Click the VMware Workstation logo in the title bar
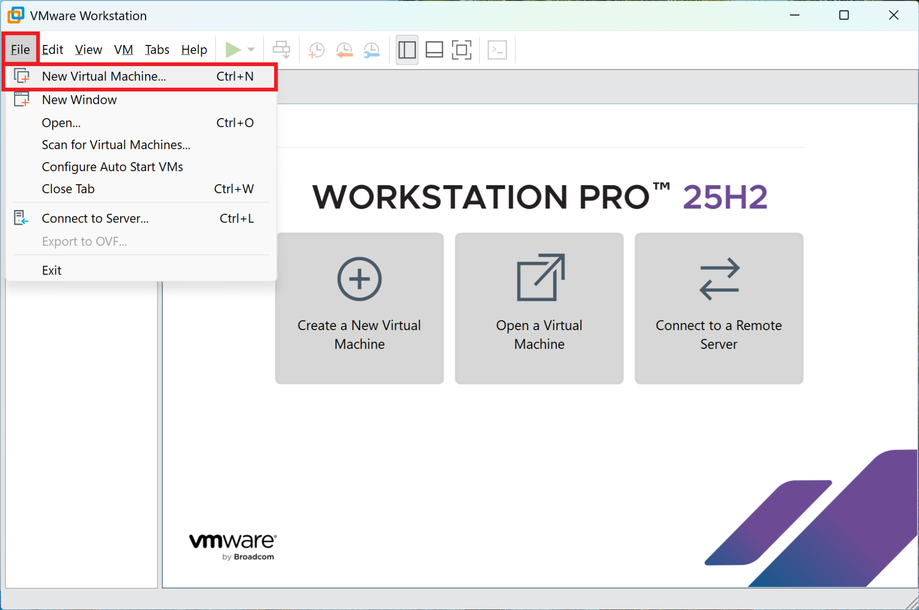 [16, 15]
